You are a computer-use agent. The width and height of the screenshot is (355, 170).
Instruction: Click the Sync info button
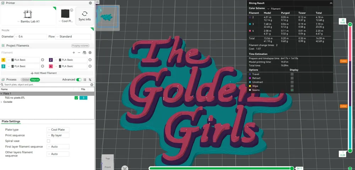(85, 16)
